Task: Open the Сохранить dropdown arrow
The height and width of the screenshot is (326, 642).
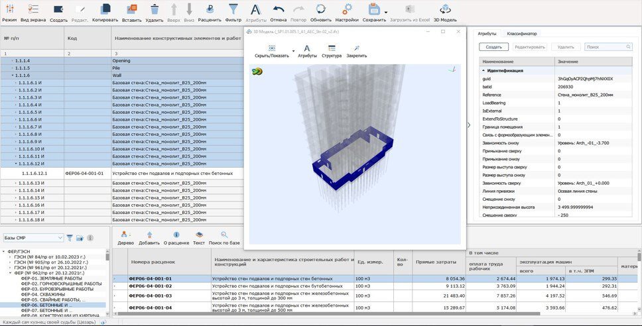Action: (386, 11)
